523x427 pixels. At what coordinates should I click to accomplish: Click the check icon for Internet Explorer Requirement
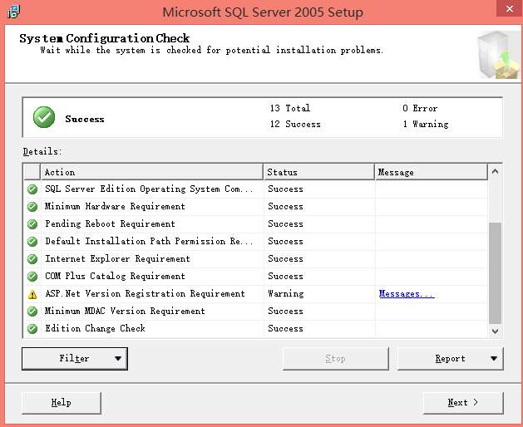click(x=32, y=259)
